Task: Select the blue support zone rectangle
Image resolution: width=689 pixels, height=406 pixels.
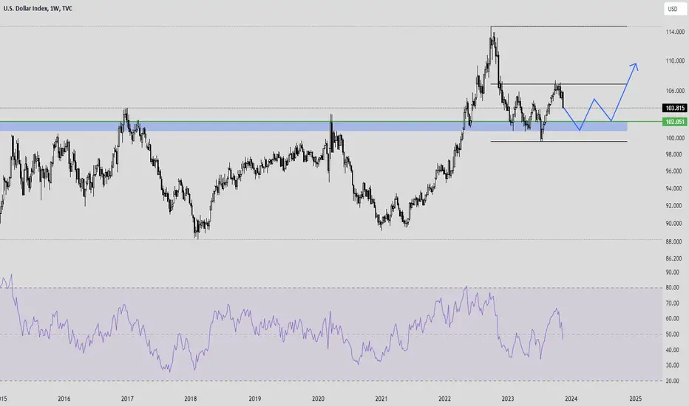Action: click(313, 126)
